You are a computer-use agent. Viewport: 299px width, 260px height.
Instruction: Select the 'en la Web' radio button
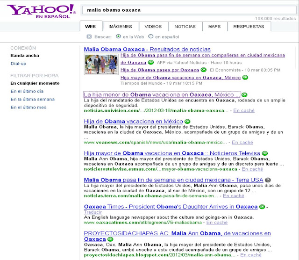coord(118,36)
